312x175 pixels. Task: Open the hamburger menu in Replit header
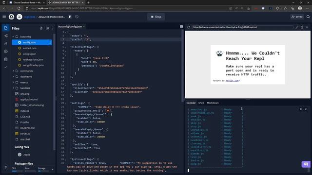click(4, 17)
